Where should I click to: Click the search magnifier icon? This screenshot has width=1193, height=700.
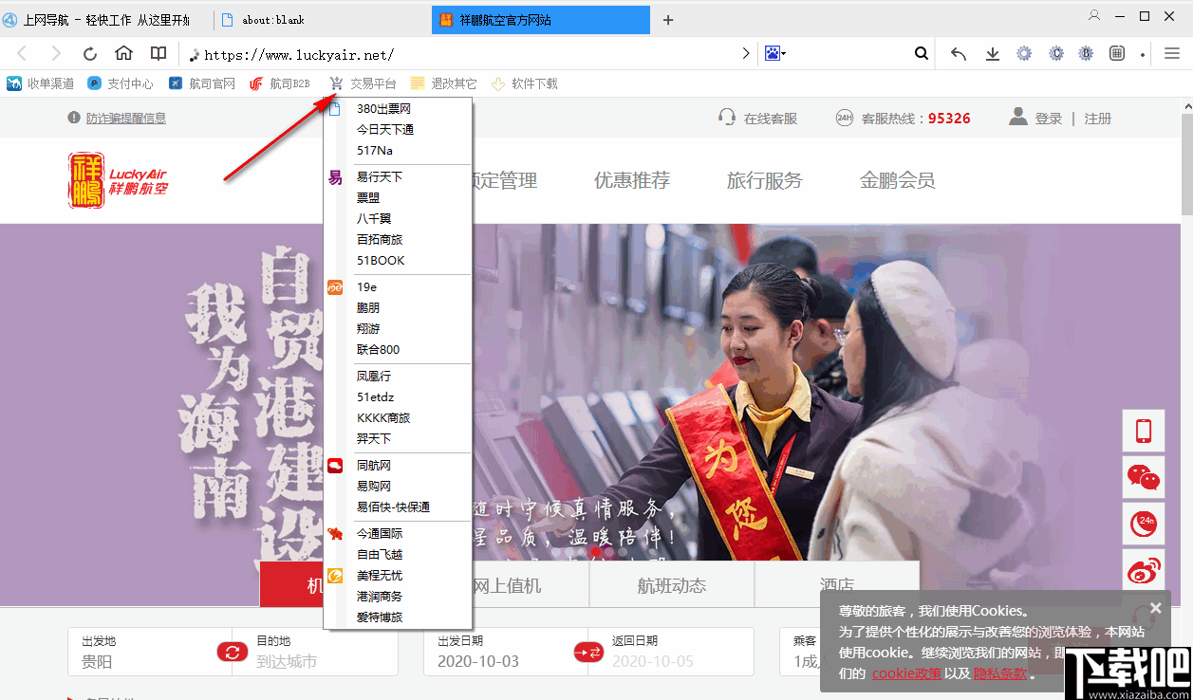pyautogui.click(x=921, y=54)
